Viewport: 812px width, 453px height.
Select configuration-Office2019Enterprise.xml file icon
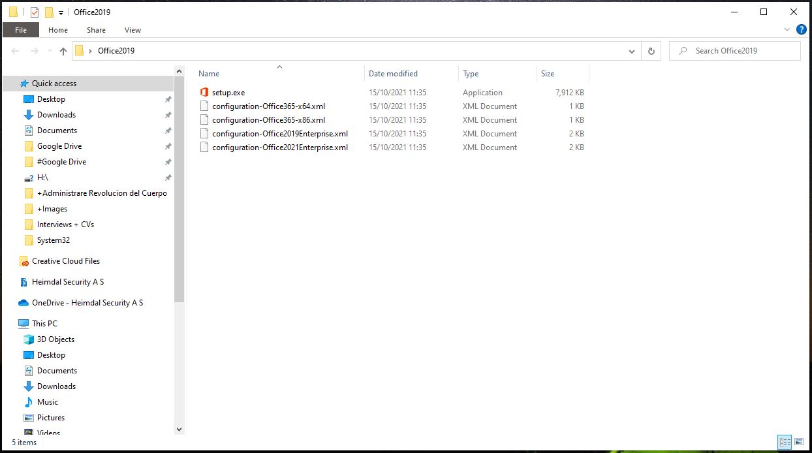(x=204, y=134)
